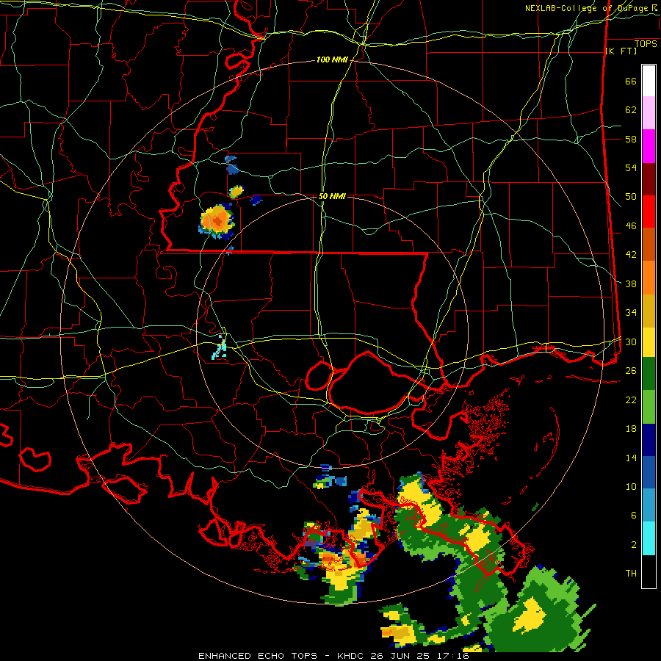Click the '50' legend value
This screenshot has width=661, height=661.
pyautogui.click(x=631, y=197)
